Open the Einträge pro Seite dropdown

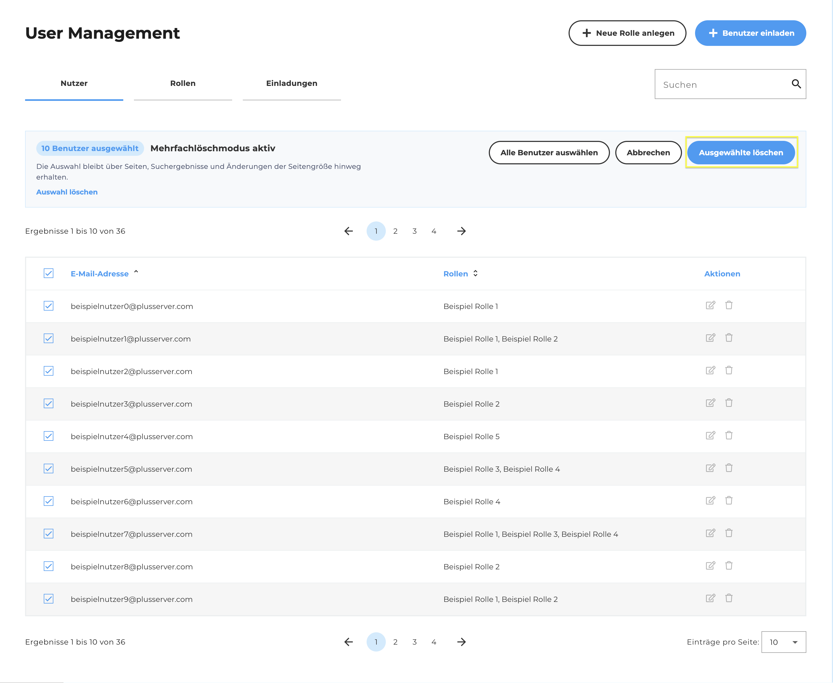coord(783,642)
